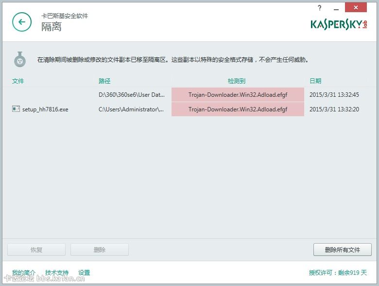This screenshot has height=286, width=379.
Task: Open help via the question mark icon
Action: click(x=320, y=8)
